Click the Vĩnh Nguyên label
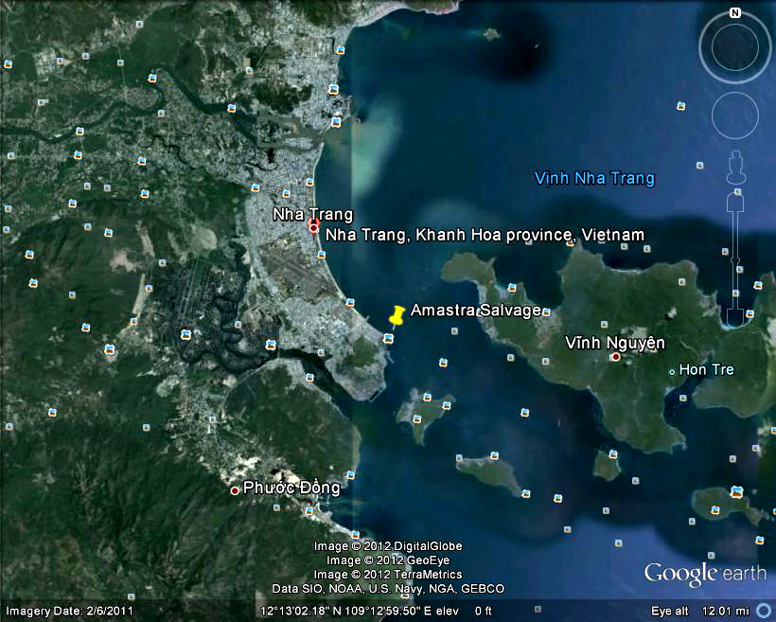776x622 pixels. point(615,343)
